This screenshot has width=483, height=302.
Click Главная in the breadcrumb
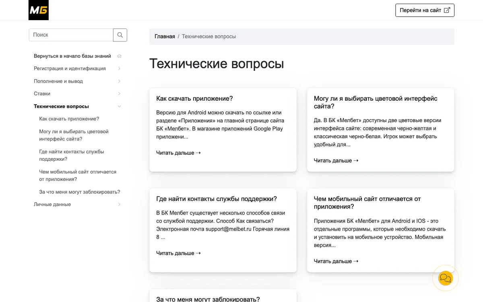(x=165, y=36)
